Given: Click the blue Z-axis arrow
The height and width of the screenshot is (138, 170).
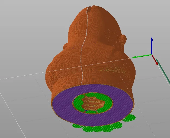Looking at the screenshot, I should [152, 46].
